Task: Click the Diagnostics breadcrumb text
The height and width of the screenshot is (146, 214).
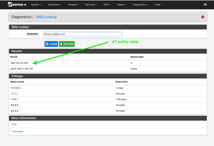Action: pos(21,17)
